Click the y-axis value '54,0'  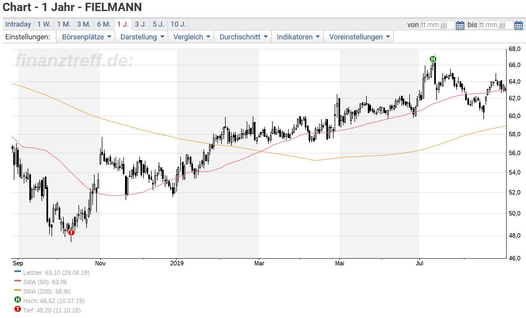[514, 172]
